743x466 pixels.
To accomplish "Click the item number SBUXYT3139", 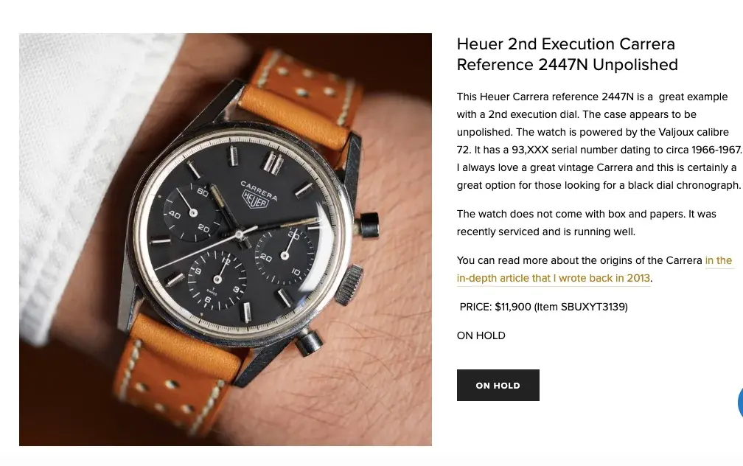I will (593, 307).
